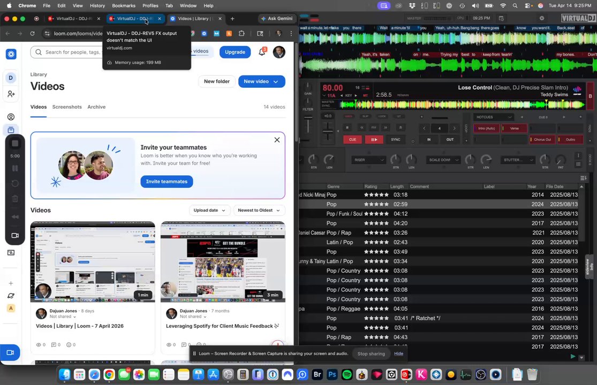Open Chrome extensions puzzle icon
The image size is (597, 385).
[x=241, y=34]
